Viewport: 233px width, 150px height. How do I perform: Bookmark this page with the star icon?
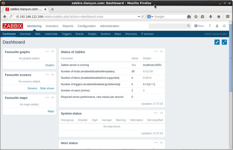pyautogui.click(x=196, y=17)
